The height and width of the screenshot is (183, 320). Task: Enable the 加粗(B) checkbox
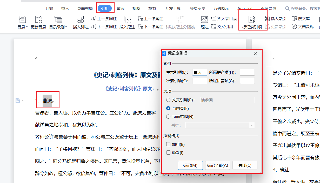[x=168, y=144]
